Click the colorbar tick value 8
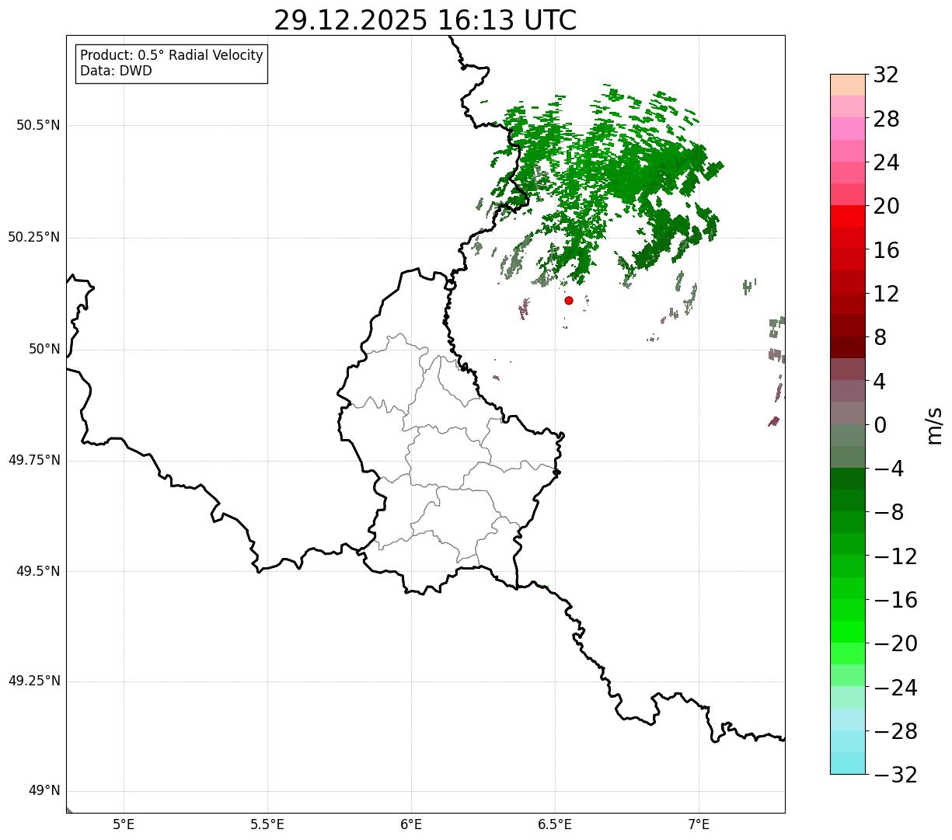This screenshot has height=840, width=952. click(x=880, y=338)
